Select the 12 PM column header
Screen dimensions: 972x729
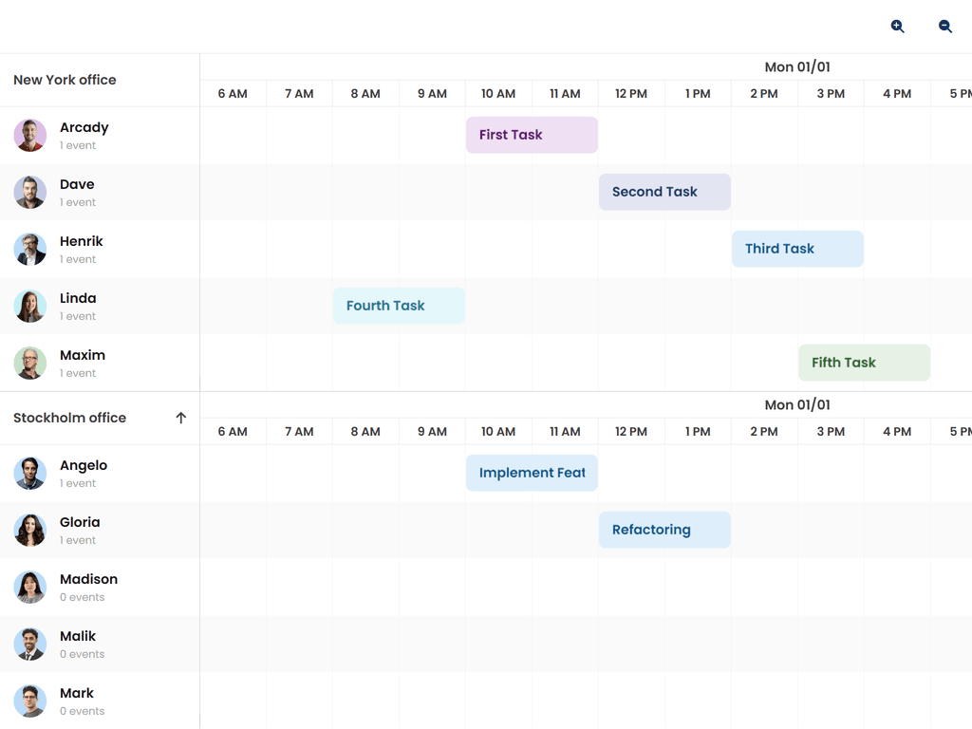click(x=630, y=93)
